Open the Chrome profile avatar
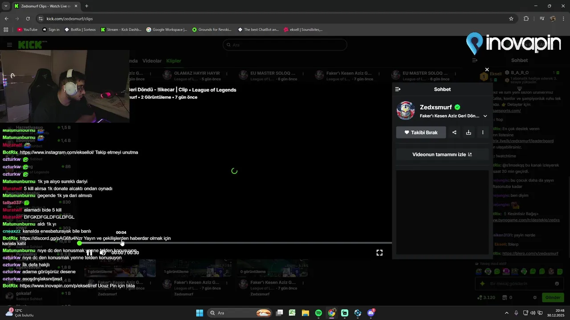Image resolution: width=570 pixels, height=320 pixels. coord(553,19)
